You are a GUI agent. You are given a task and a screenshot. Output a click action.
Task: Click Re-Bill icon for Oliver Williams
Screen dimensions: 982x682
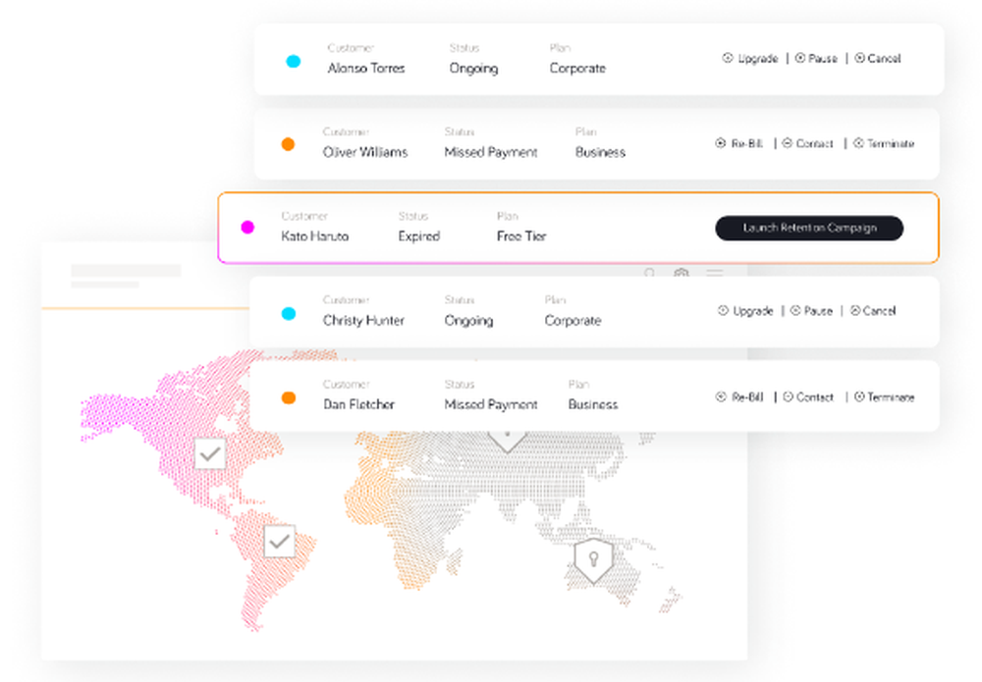tap(721, 143)
